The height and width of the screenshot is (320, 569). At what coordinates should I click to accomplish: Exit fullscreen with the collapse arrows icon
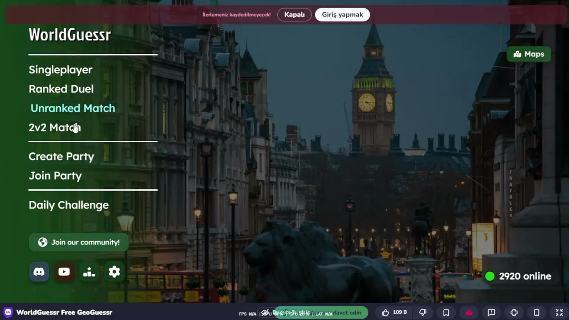559,312
